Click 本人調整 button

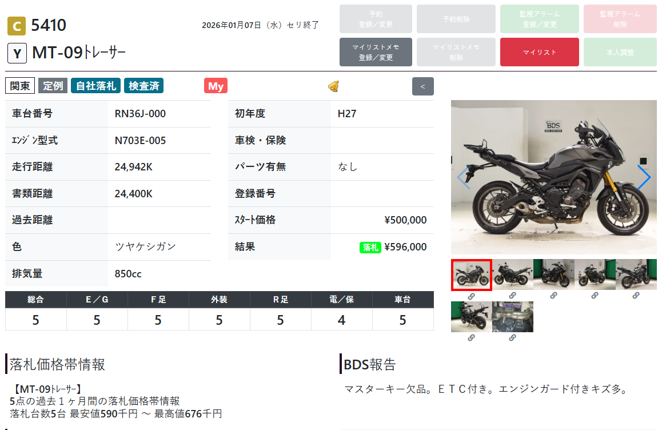pyautogui.click(x=620, y=52)
